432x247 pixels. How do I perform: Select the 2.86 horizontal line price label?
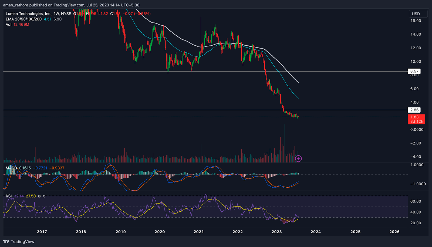point(414,110)
